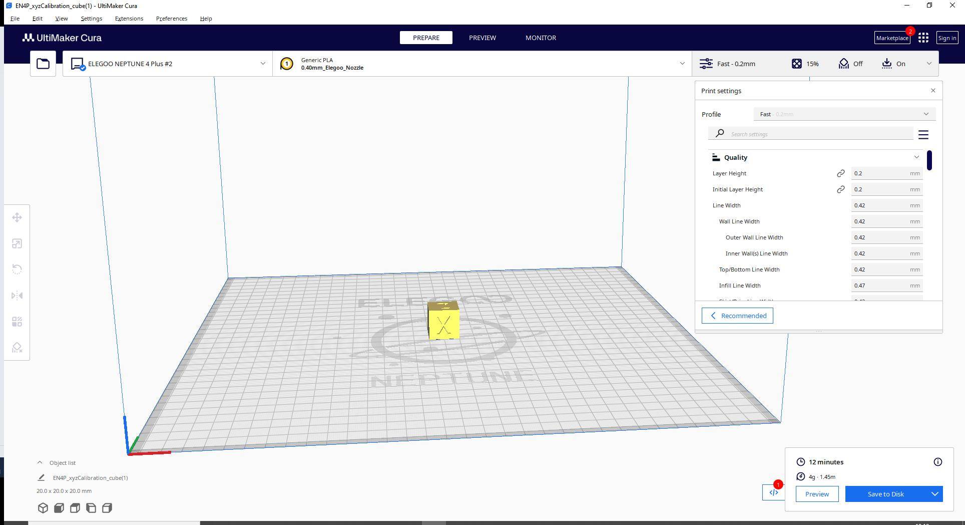
Task: Switch to the PREVIEW stage
Action: (x=482, y=38)
